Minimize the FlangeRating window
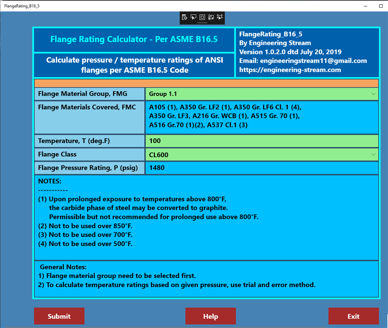The image size is (388, 328). [x=365, y=6]
